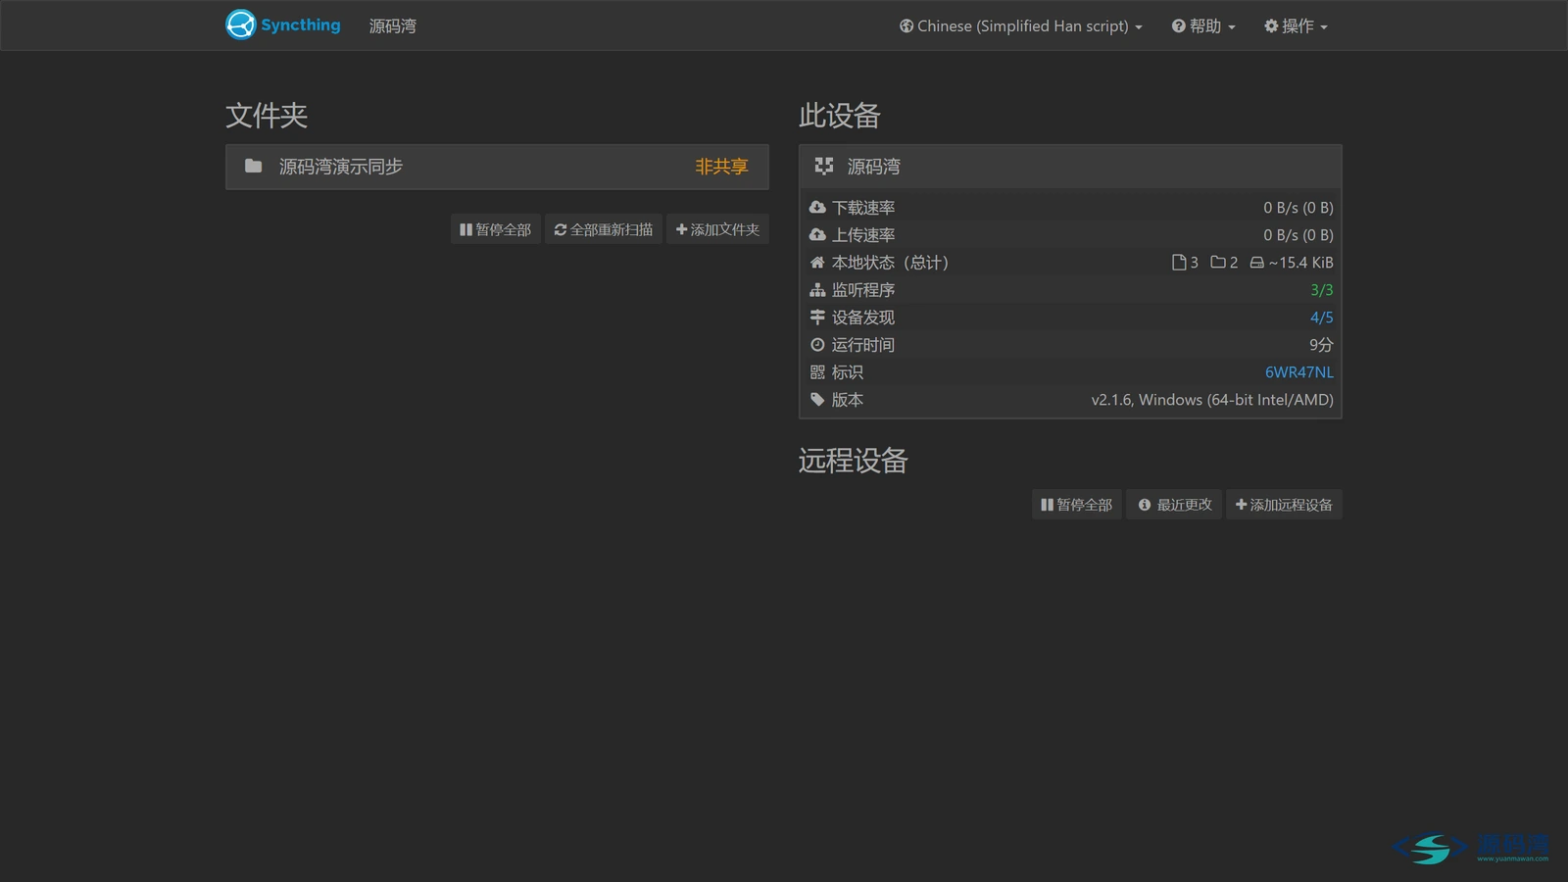Click the upload rate value in 上传速率 row

coord(1298,235)
